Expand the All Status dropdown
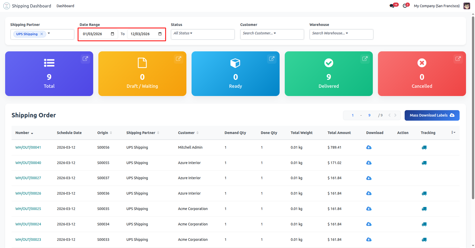Image resolution: width=475 pixels, height=248 pixels. 183,33
